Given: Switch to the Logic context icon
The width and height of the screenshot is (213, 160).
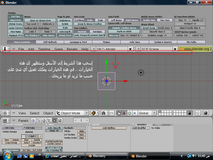Looking at the screenshot, I should tap(33, 121).
